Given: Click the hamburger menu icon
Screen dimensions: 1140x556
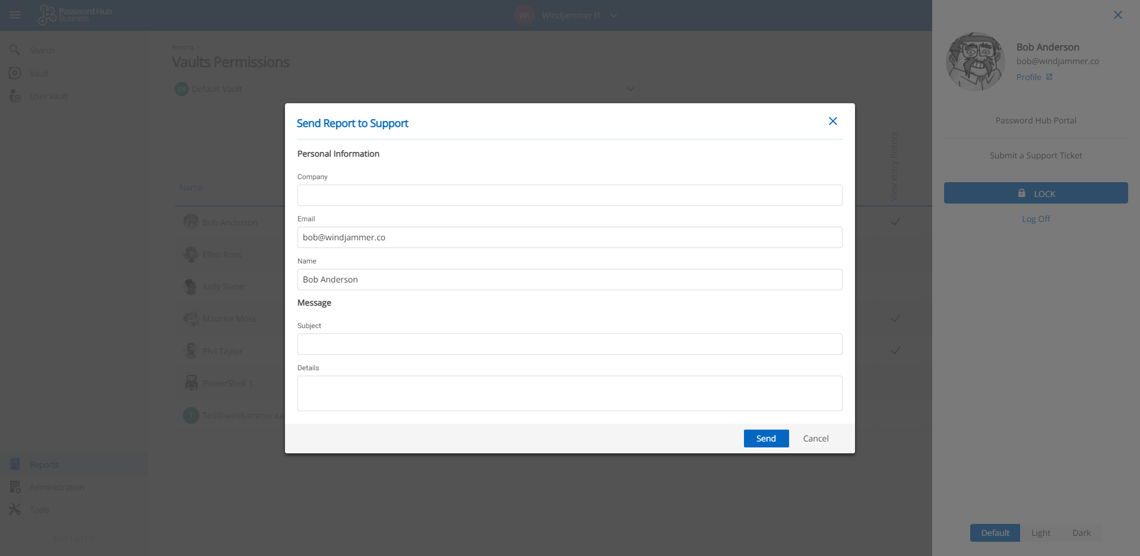Looking at the screenshot, I should [15, 15].
